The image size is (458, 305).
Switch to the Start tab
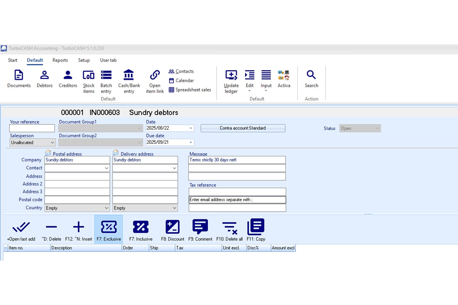point(13,60)
